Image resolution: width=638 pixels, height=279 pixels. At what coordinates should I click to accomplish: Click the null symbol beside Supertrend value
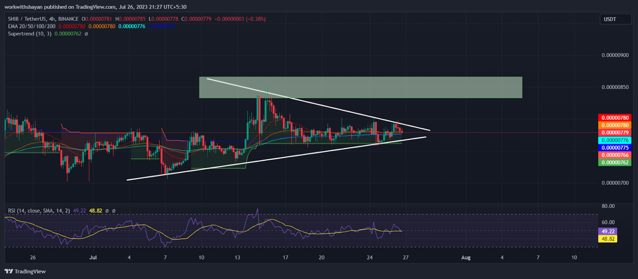[86, 33]
